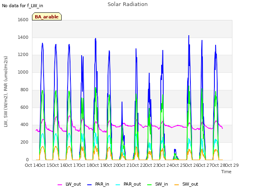The height and width of the screenshot is (192, 256).
Task: Click the 600 y-axis tick label
Action: [24, 108]
